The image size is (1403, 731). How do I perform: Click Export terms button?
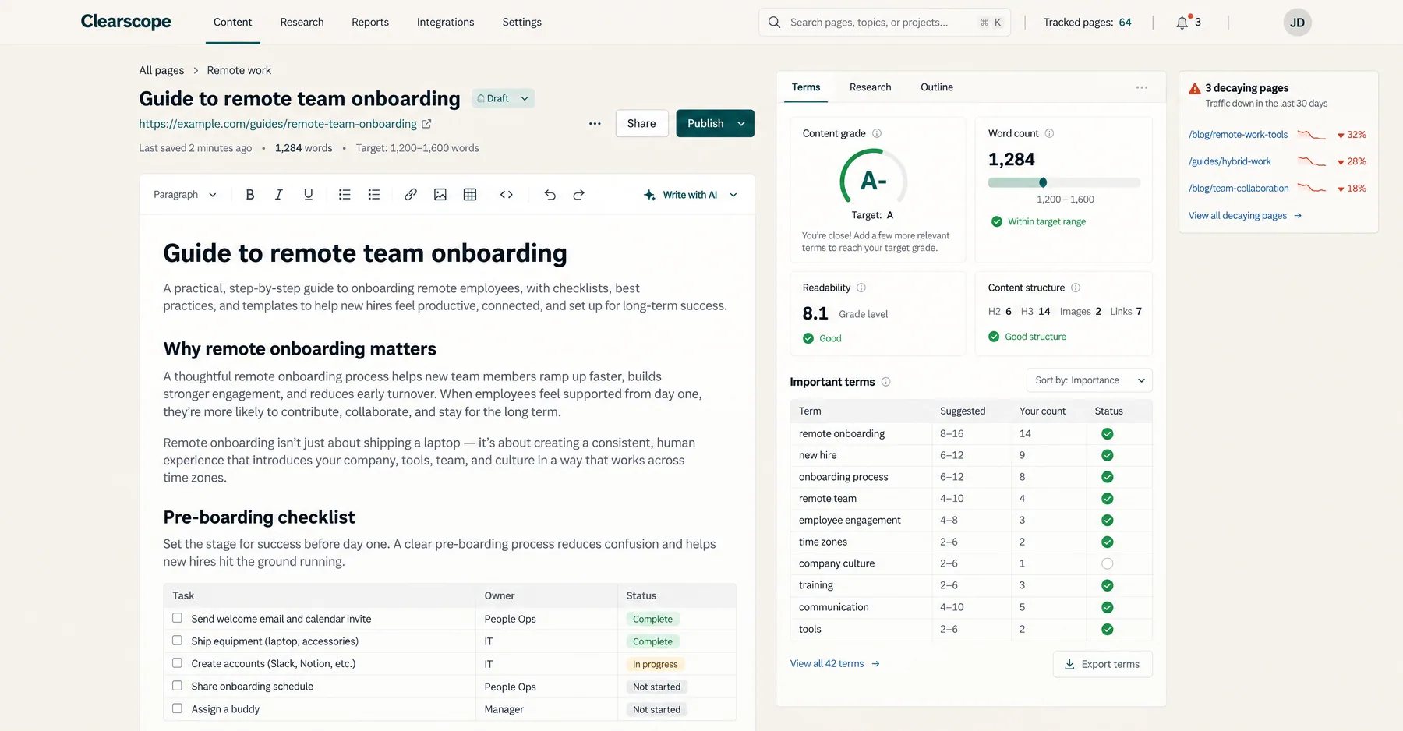pyautogui.click(x=1102, y=664)
